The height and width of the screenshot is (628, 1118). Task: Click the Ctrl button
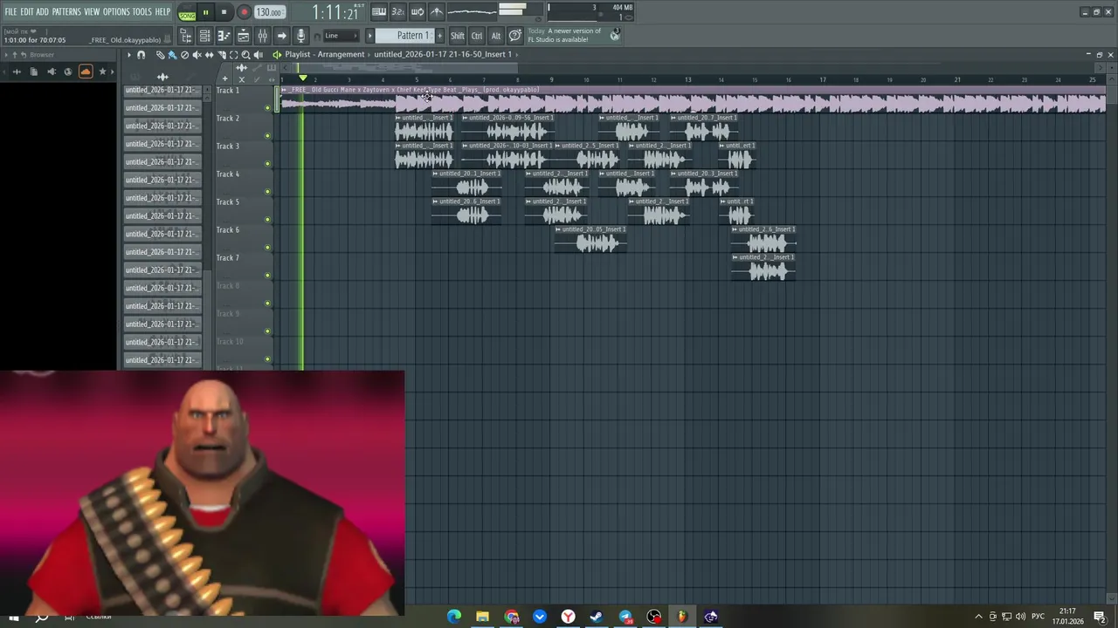tap(477, 36)
